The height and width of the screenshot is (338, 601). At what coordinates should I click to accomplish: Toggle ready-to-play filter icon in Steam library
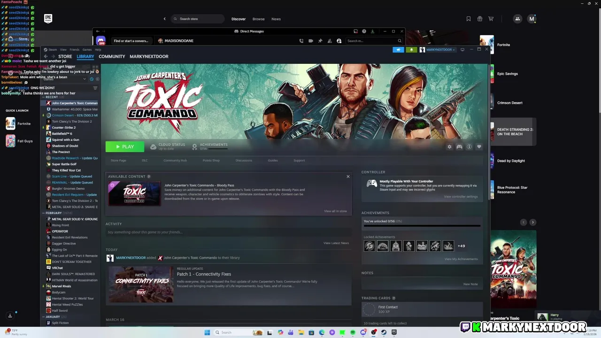(x=97, y=79)
